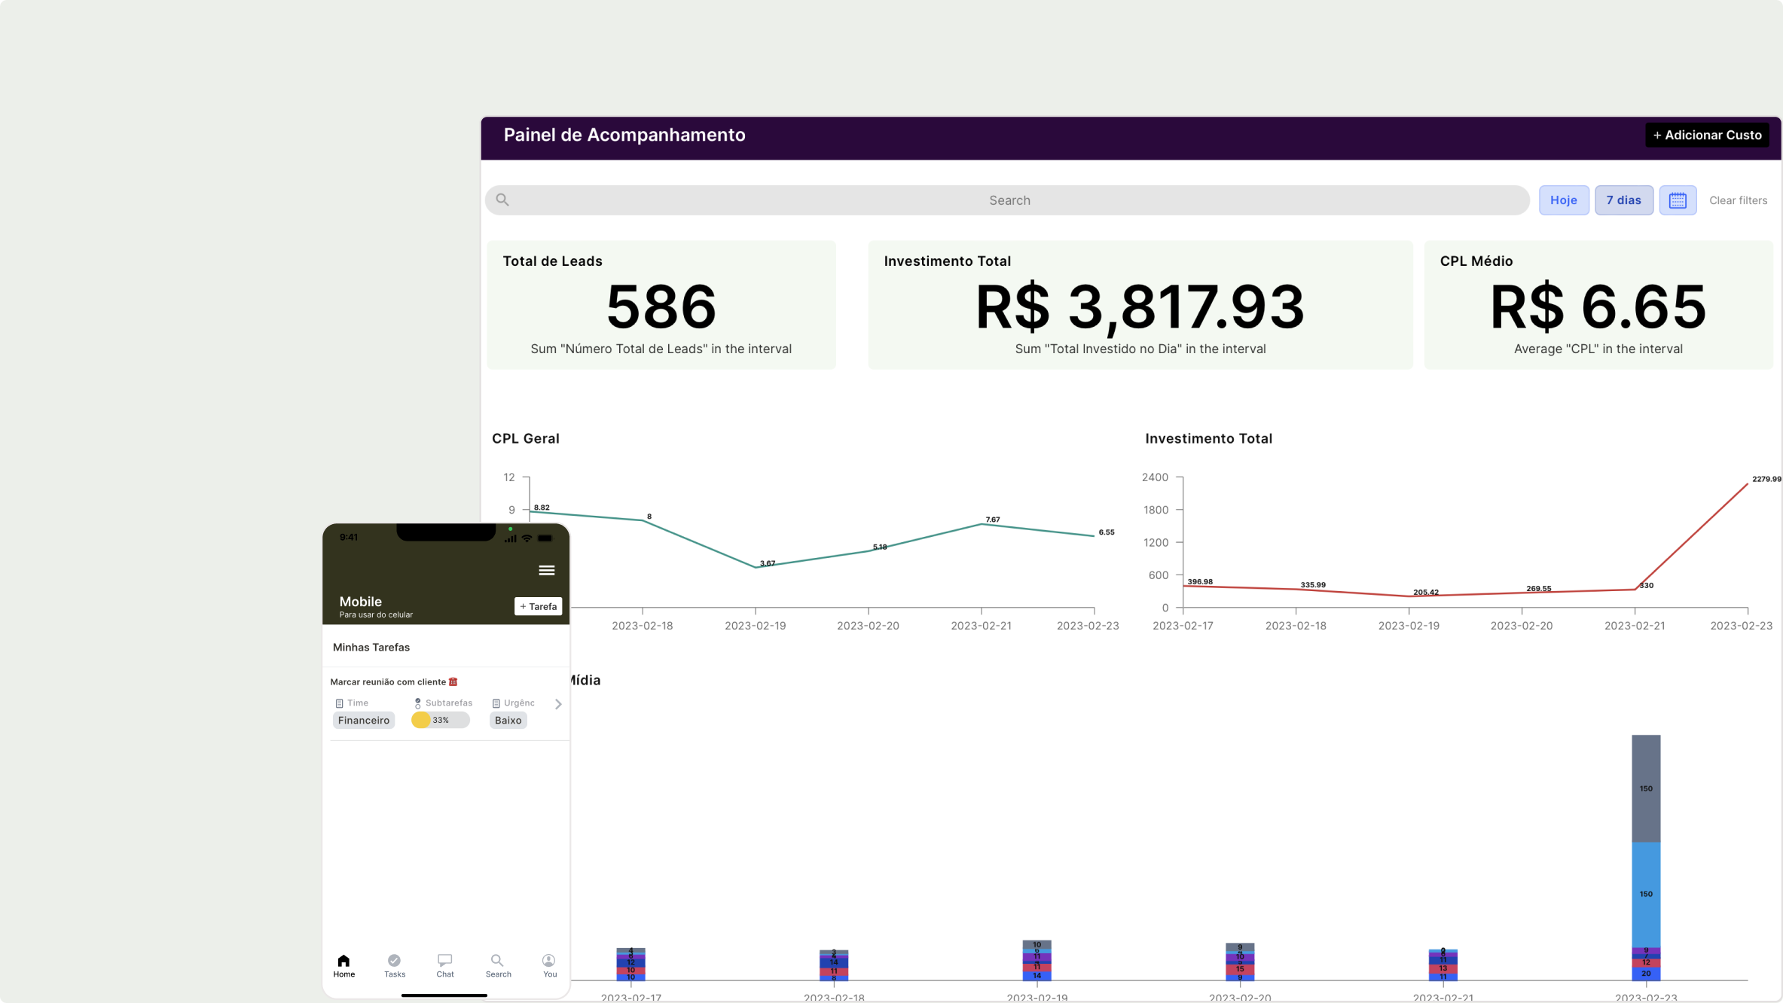The height and width of the screenshot is (1003, 1783).
Task: Open the You profile icon
Action: pos(549,961)
